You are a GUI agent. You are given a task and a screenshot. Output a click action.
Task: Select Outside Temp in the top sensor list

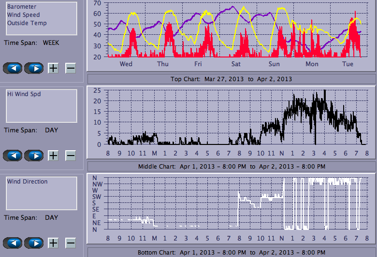(27, 23)
